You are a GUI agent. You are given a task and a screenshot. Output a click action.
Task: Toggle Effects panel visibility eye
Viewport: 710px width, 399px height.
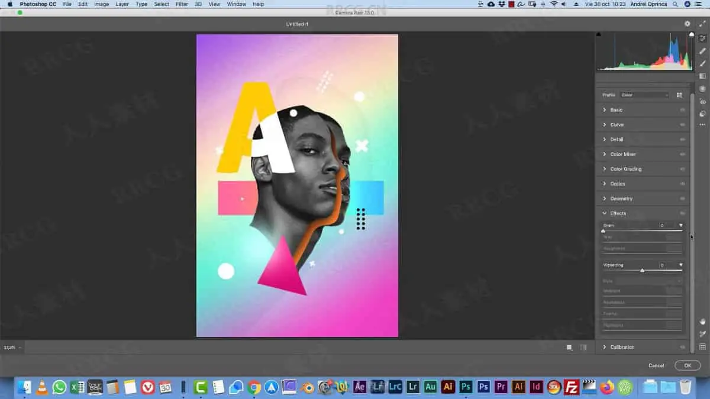(x=682, y=213)
